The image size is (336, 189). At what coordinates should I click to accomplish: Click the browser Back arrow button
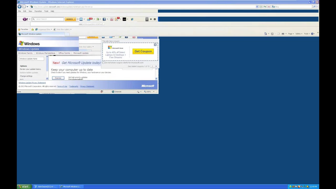click(x=19, y=7)
